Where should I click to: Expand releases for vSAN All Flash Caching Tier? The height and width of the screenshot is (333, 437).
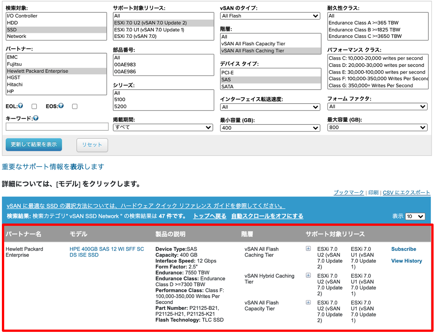tap(308, 248)
